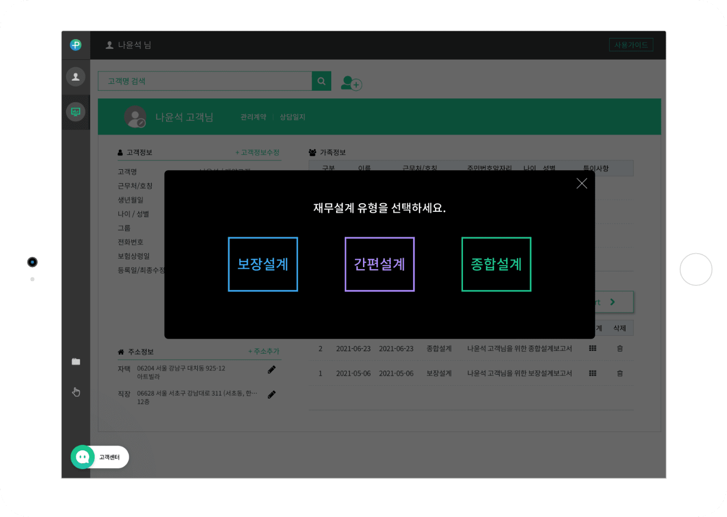Click 나윤석 고객님을 위한 종합설계보고서 text

(x=519, y=349)
